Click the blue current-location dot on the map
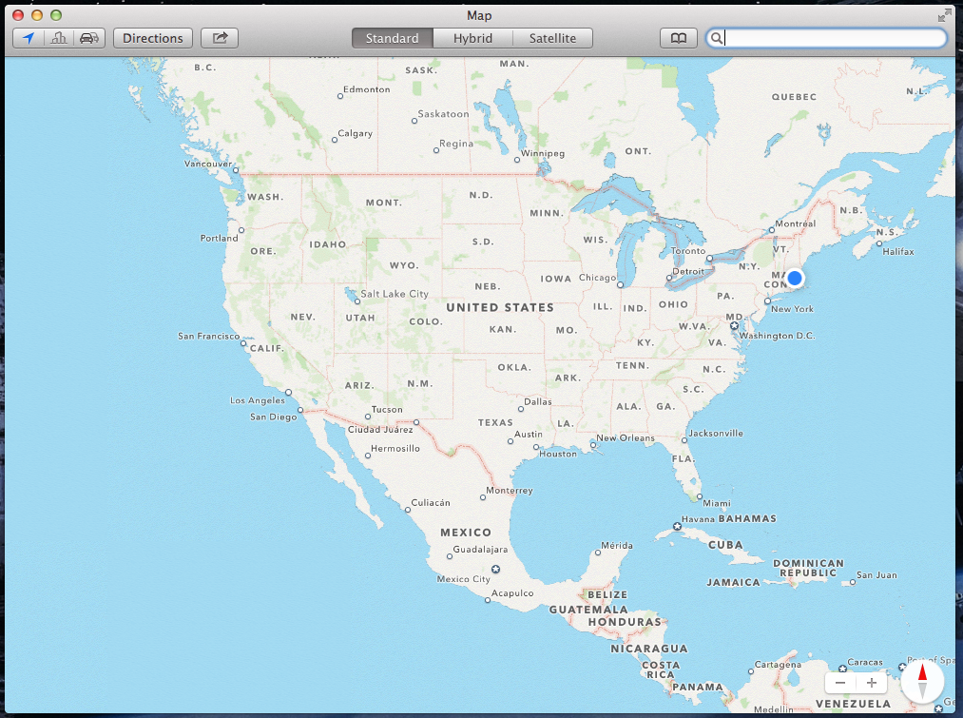963x718 pixels. point(795,278)
